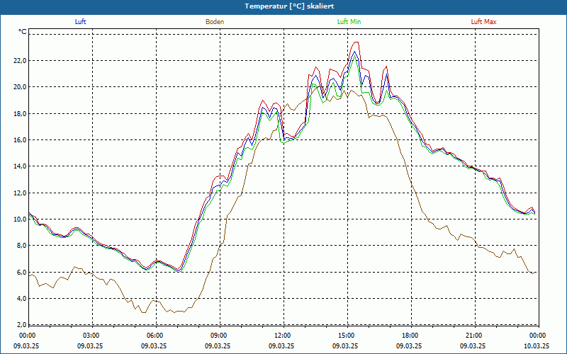Click the 20,0 y-axis value

click(x=20, y=86)
